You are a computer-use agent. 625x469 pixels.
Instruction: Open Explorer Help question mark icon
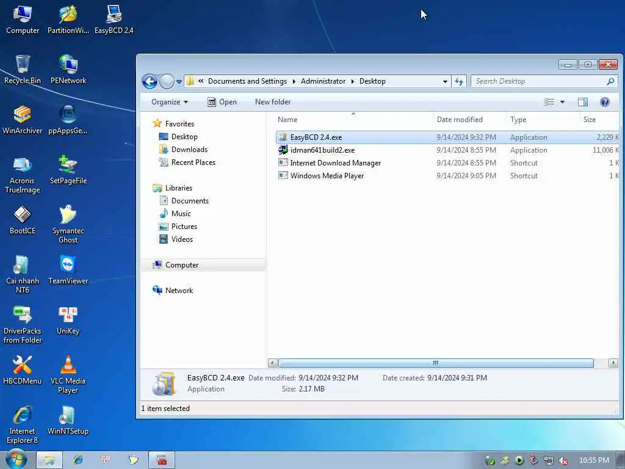click(605, 102)
